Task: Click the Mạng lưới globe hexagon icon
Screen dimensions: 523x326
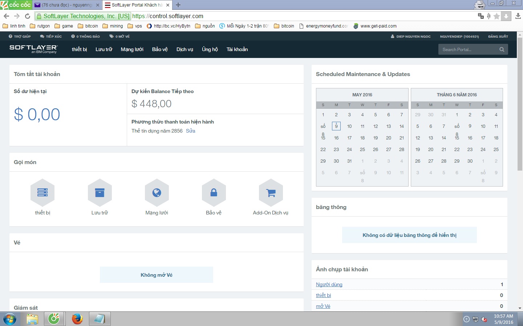Action: click(157, 192)
